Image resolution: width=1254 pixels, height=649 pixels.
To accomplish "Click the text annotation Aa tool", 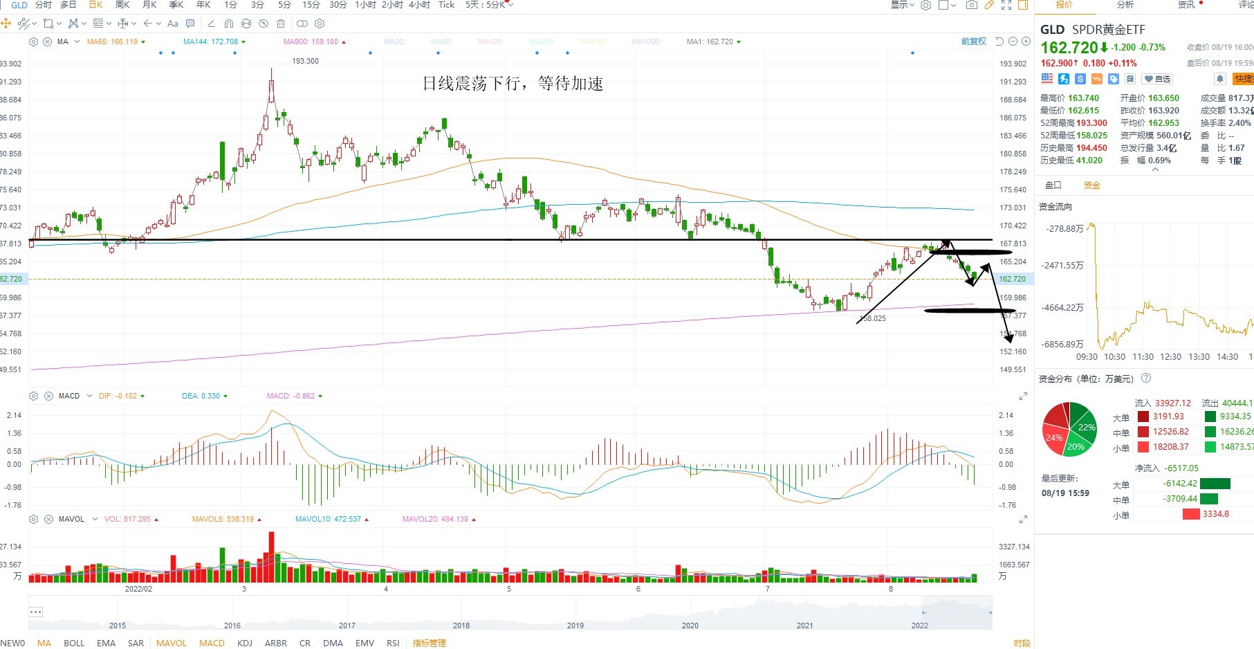I will 173,24.
